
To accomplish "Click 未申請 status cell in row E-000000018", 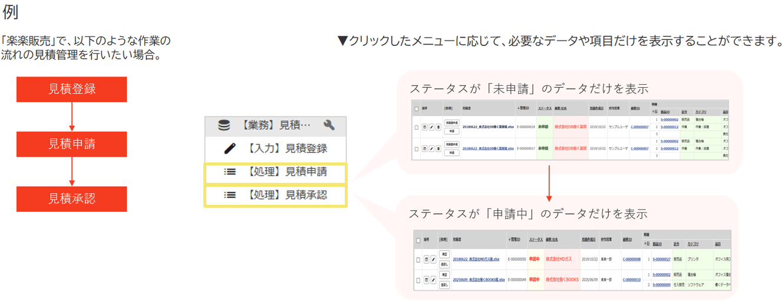I will pyautogui.click(x=545, y=127).
